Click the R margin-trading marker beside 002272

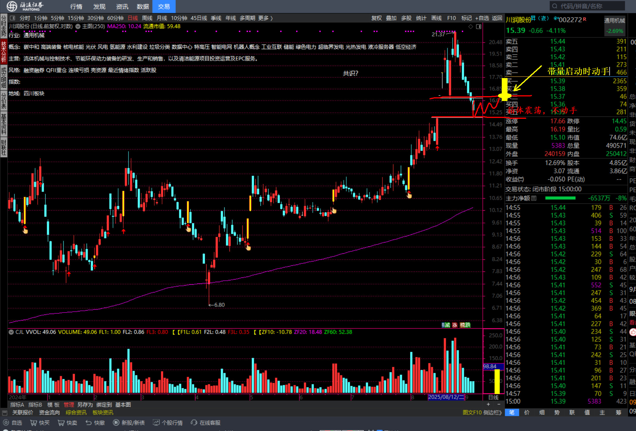(584, 19)
